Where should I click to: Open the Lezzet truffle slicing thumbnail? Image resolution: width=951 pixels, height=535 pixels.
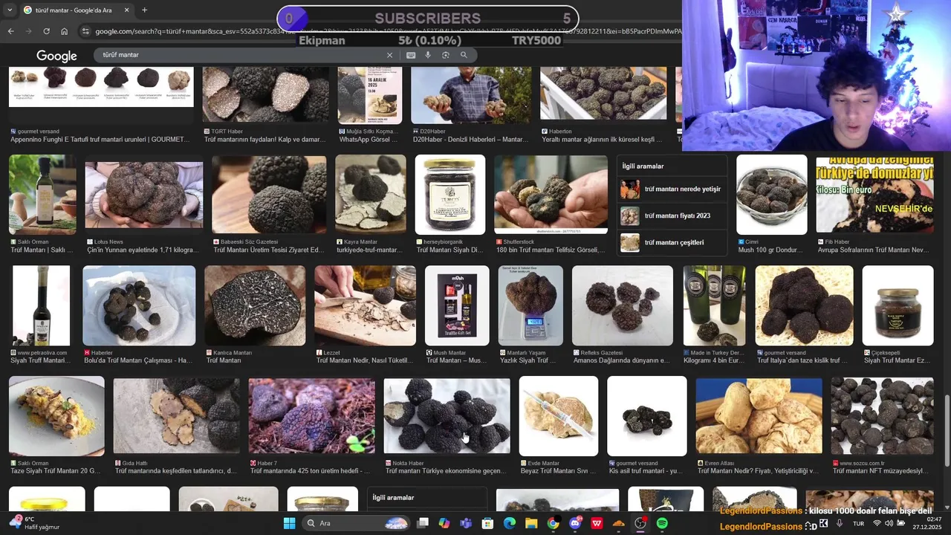(x=365, y=305)
